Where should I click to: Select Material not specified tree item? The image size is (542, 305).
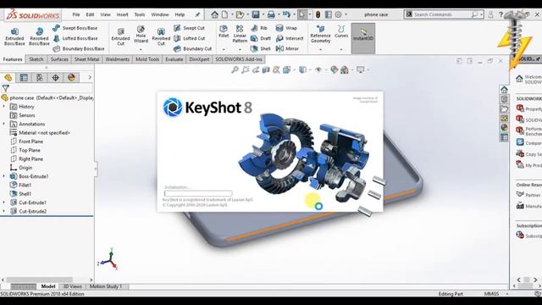pos(40,132)
